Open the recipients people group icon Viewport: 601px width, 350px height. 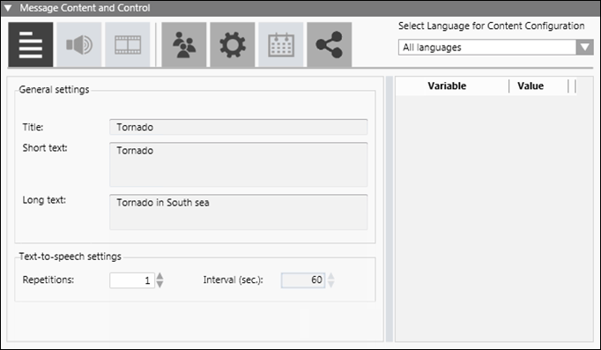[x=184, y=44]
